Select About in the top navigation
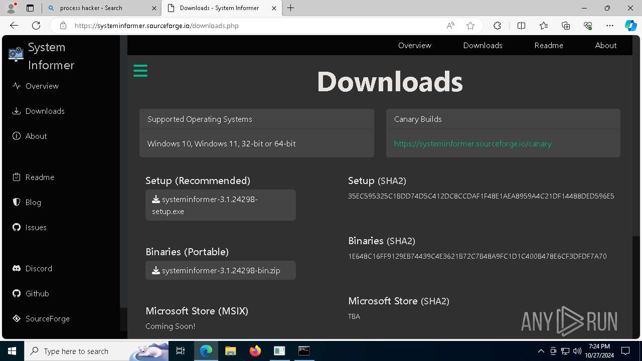642x361 pixels. click(606, 45)
